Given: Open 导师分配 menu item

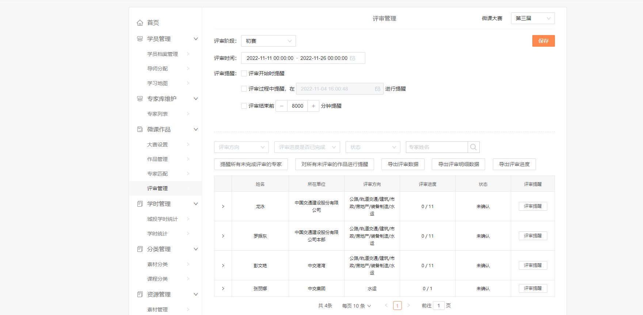Looking at the screenshot, I should pos(165,69).
